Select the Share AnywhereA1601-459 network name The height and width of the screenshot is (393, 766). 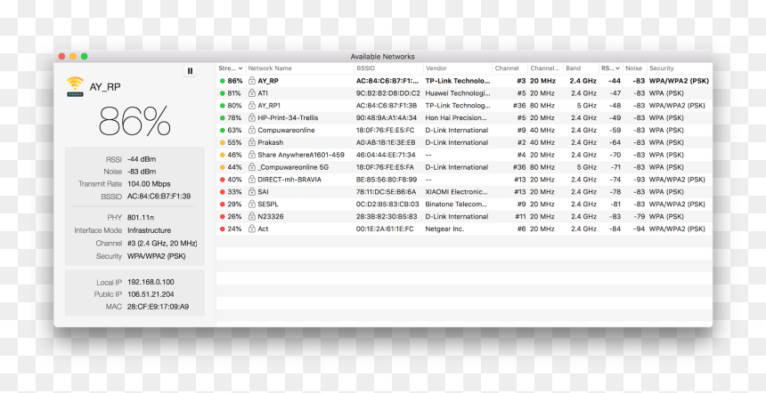click(301, 155)
